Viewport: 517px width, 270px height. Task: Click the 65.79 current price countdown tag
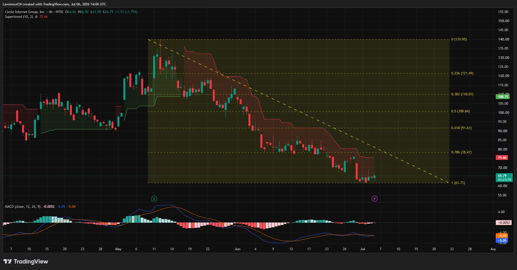point(504,178)
